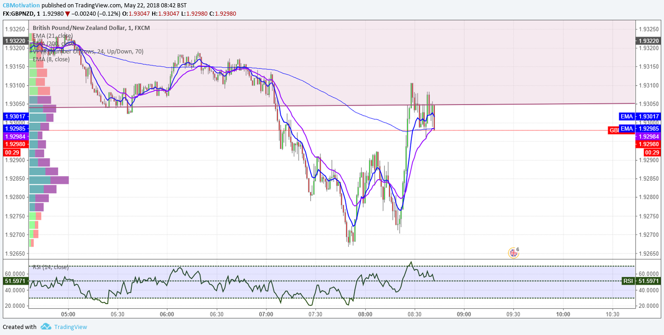Screen dimensions: 664x335
Task: Click the 08:30 time axis label
Action: (x=415, y=314)
